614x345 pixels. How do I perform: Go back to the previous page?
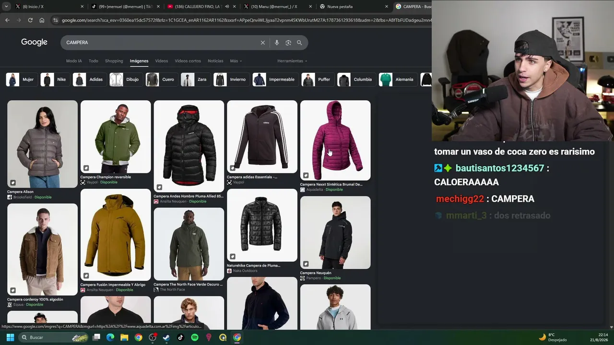point(7,20)
